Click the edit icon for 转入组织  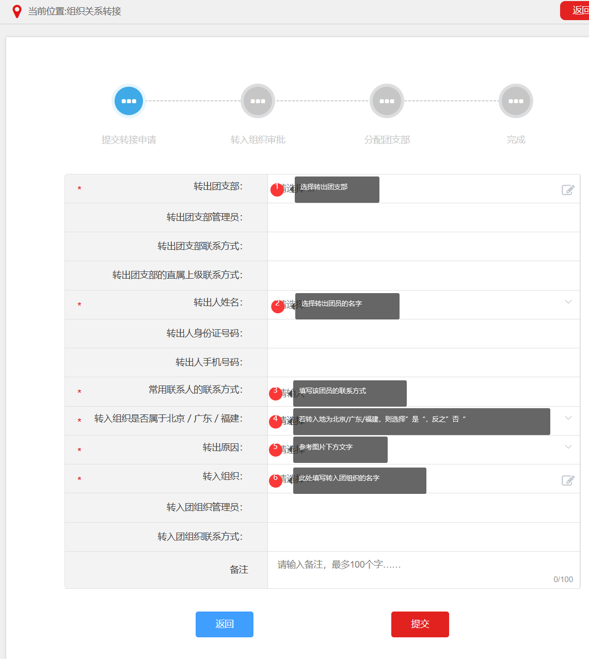(568, 480)
